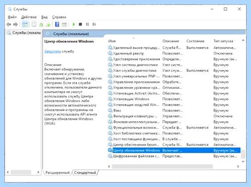Click the Службы (локальные) panel header
This screenshot has width=251, height=187.
click(71, 34)
